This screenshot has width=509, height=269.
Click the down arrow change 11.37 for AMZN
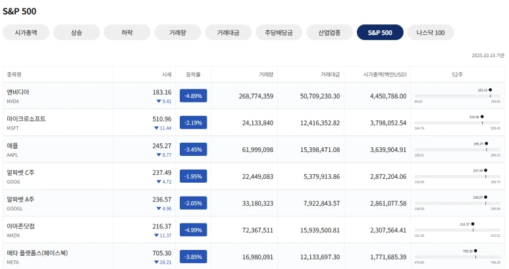163,235
